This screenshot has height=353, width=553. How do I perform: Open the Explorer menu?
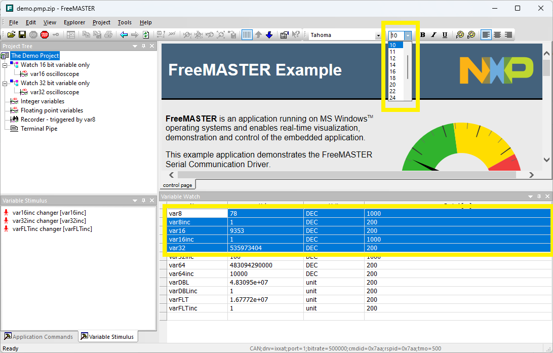click(x=74, y=22)
